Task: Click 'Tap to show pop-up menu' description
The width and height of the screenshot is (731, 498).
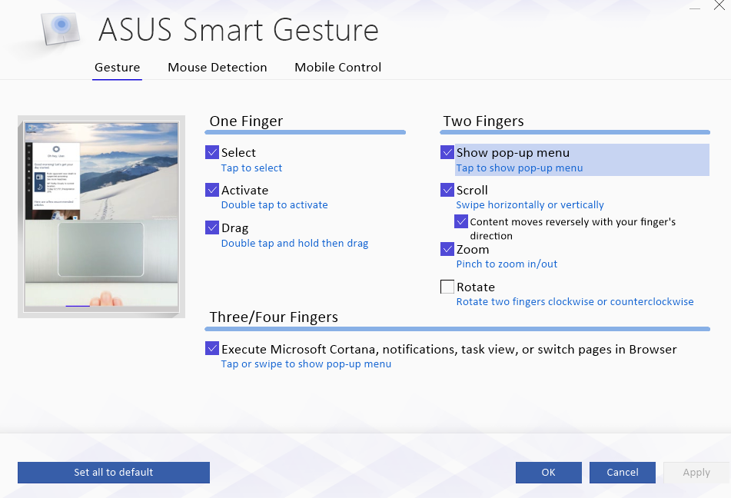Action: pyautogui.click(x=520, y=168)
